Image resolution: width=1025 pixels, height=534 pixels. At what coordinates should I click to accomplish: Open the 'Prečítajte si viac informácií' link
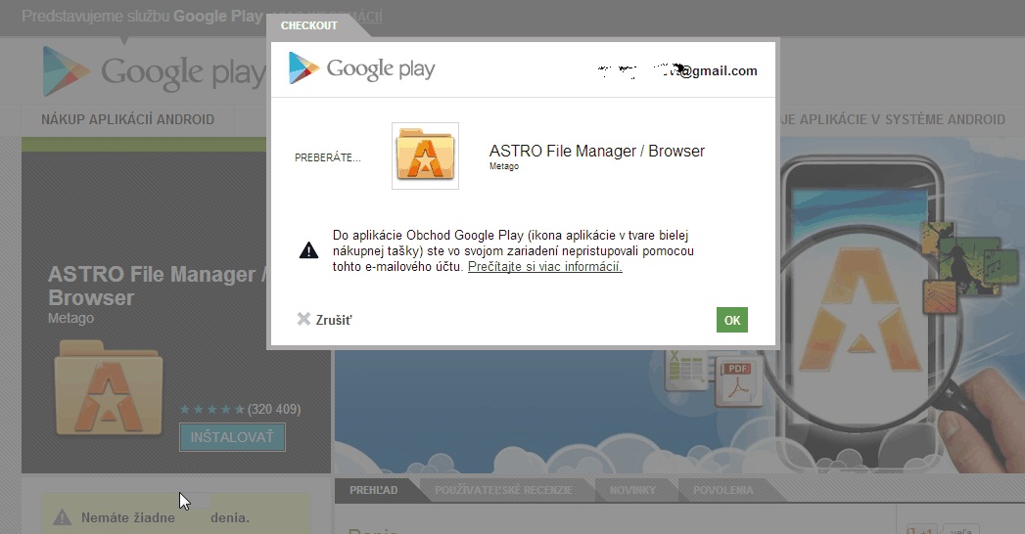(544, 266)
